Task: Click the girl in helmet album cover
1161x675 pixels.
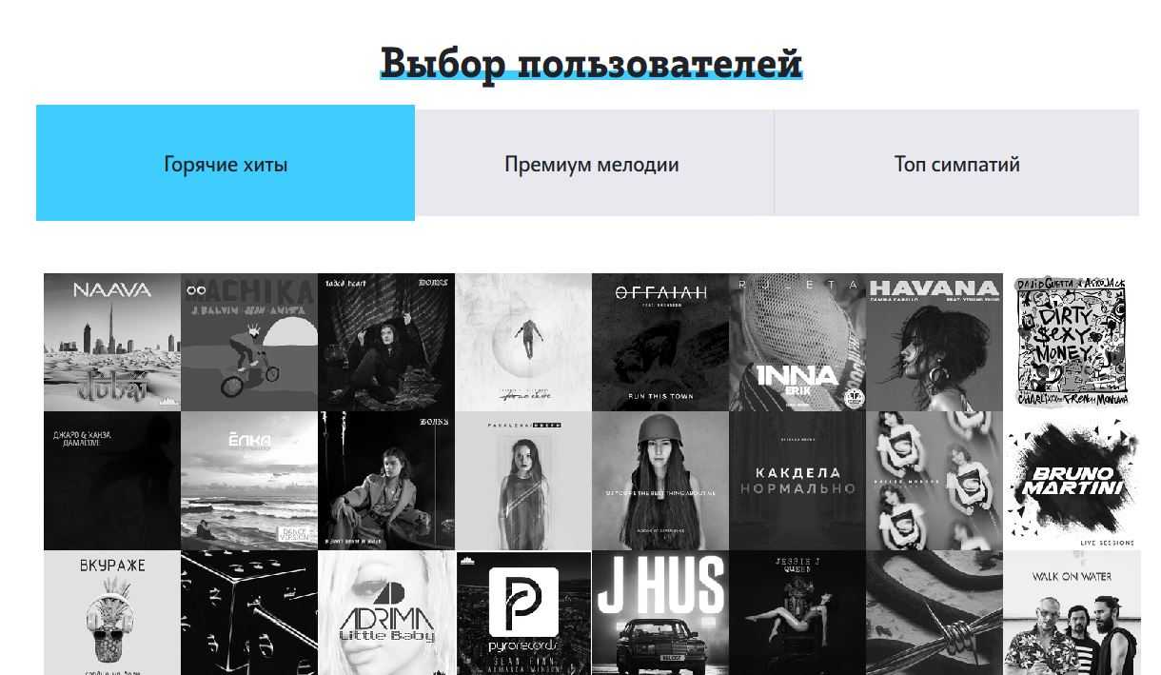Action: pyautogui.click(x=660, y=481)
